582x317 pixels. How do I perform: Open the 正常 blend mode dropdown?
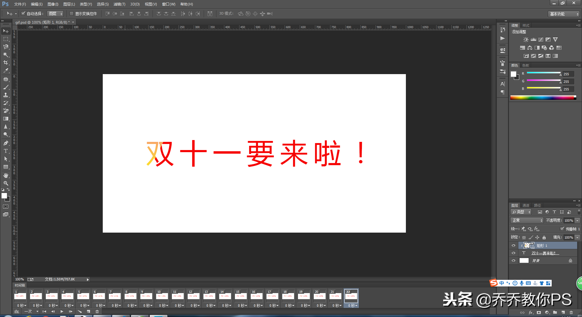point(527,221)
